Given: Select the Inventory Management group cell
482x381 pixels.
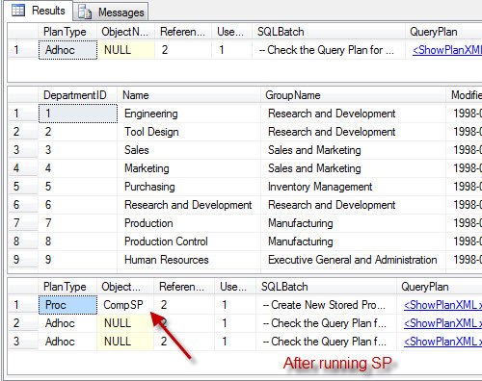Looking at the screenshot, I should 353,187.
